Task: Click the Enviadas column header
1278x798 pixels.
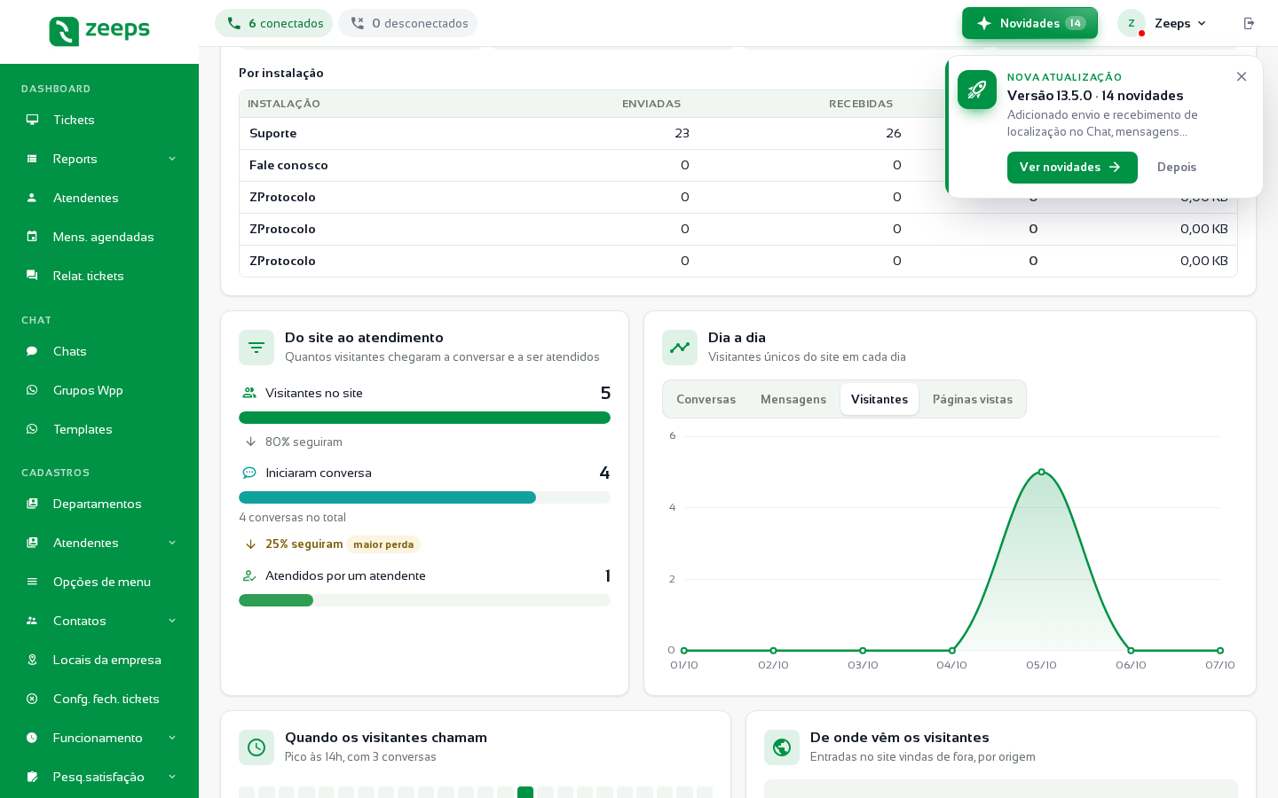Action: point(651,104)
